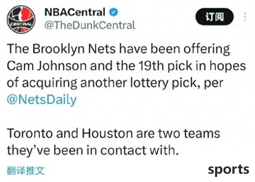Image resolution: width=255 pixels, height=182 pixels.
Task: Click the word "offering" in first line
Action: pyautogui.click(x=207, y=49)
